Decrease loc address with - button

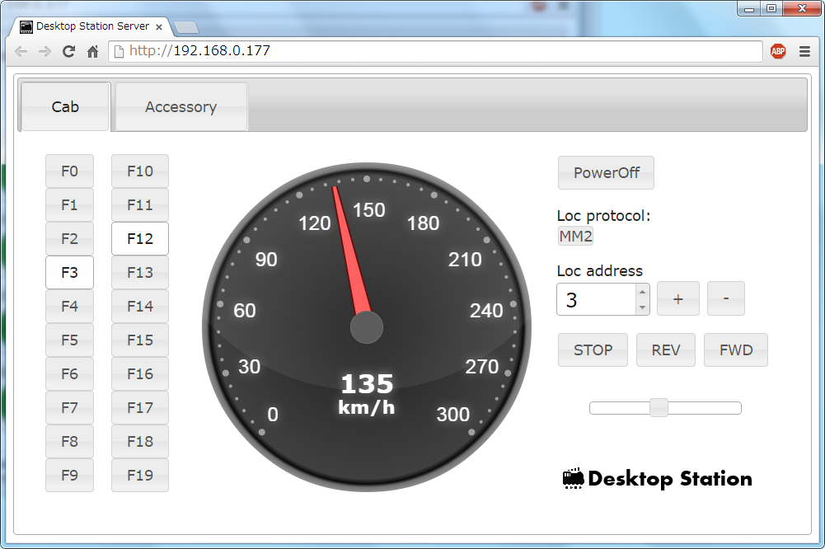click(726, 298)
